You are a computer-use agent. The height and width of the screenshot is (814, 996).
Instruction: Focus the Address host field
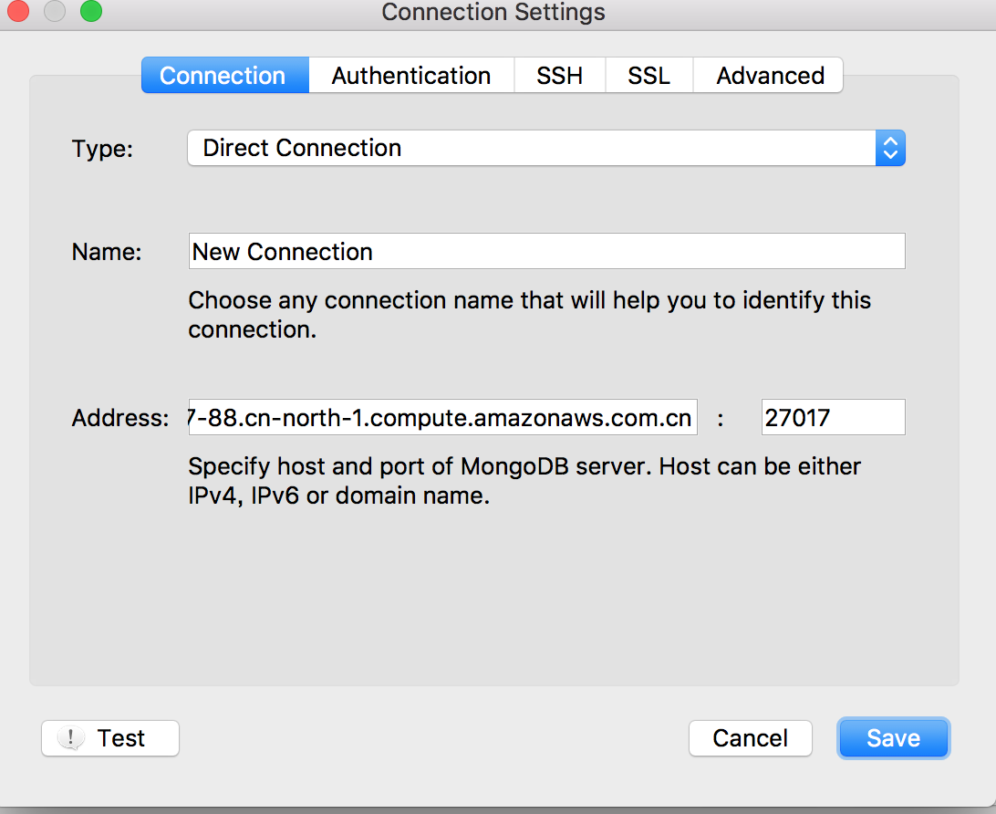[442, 418]
